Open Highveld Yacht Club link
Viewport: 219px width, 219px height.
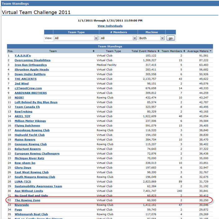coord(29,135)
